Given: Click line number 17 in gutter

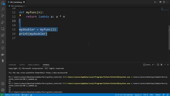Looking at the screenshot, I should click(x=14, y=38).
